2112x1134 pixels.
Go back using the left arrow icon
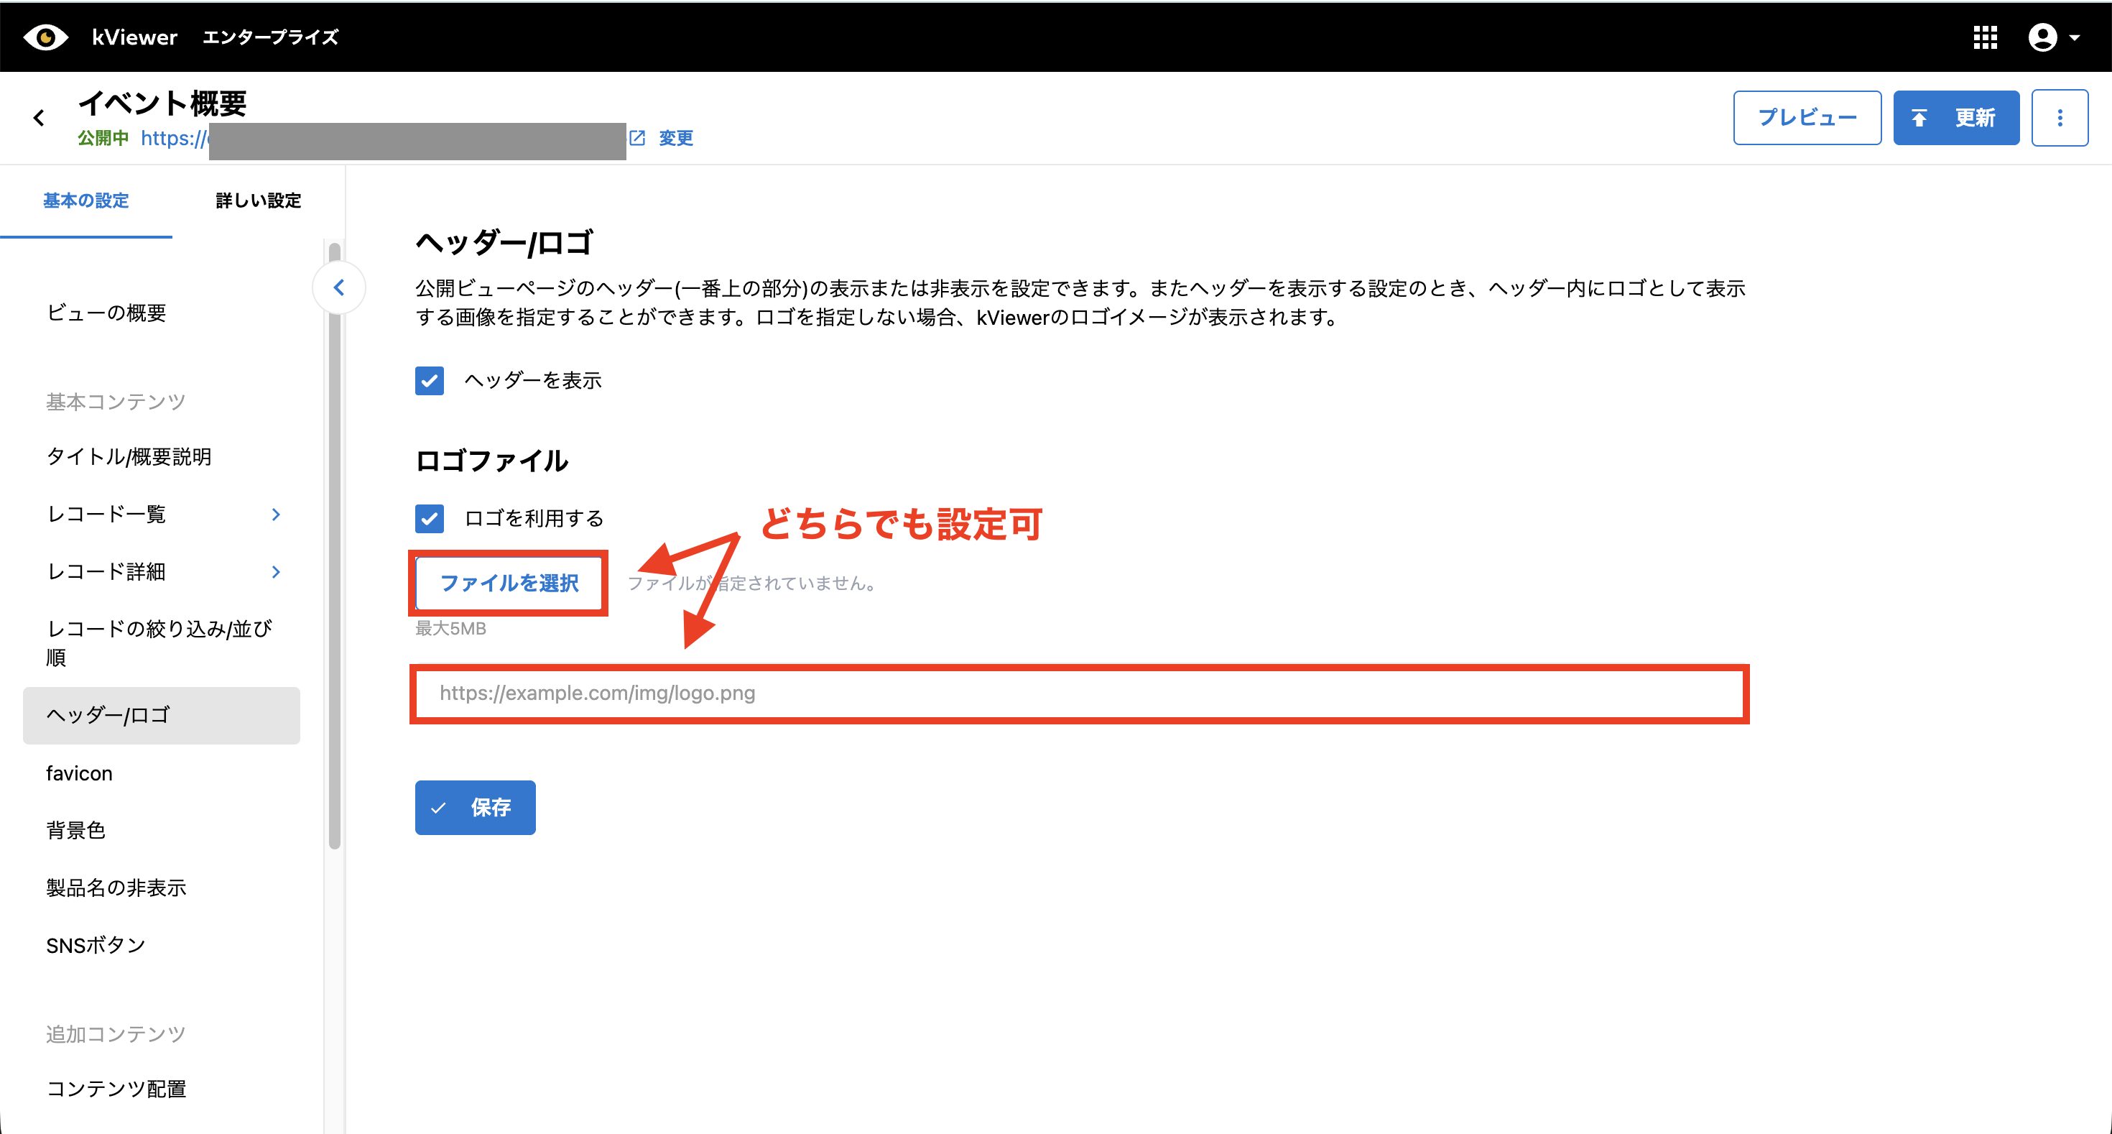(39, 118)
